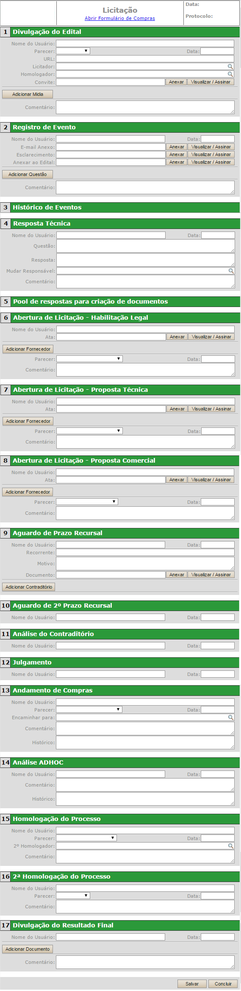The height and width of the screenshot is (991, 241).
Task: Click Visualizar / Assinar for Esclarecimento
Action: tap(211, 155)
